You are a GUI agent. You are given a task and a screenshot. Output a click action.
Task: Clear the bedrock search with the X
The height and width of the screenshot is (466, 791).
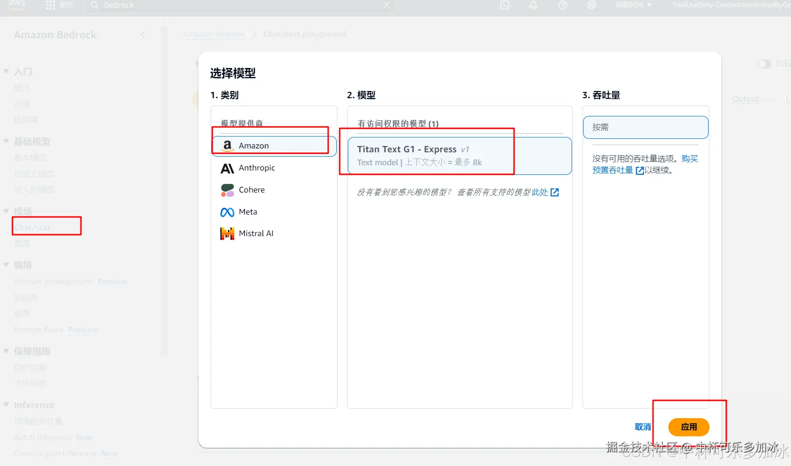[387, 5]
